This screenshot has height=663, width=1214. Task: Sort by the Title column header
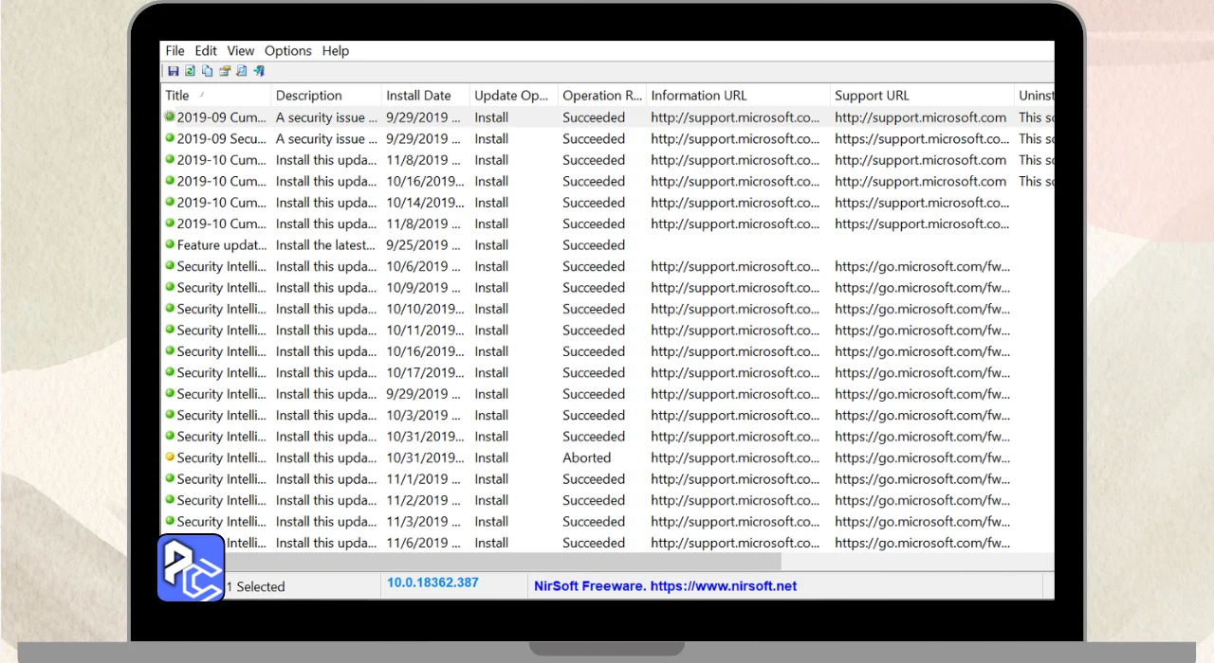(x=215, y=96)
